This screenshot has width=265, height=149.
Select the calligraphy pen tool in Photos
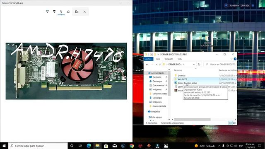tap(61, 12)
